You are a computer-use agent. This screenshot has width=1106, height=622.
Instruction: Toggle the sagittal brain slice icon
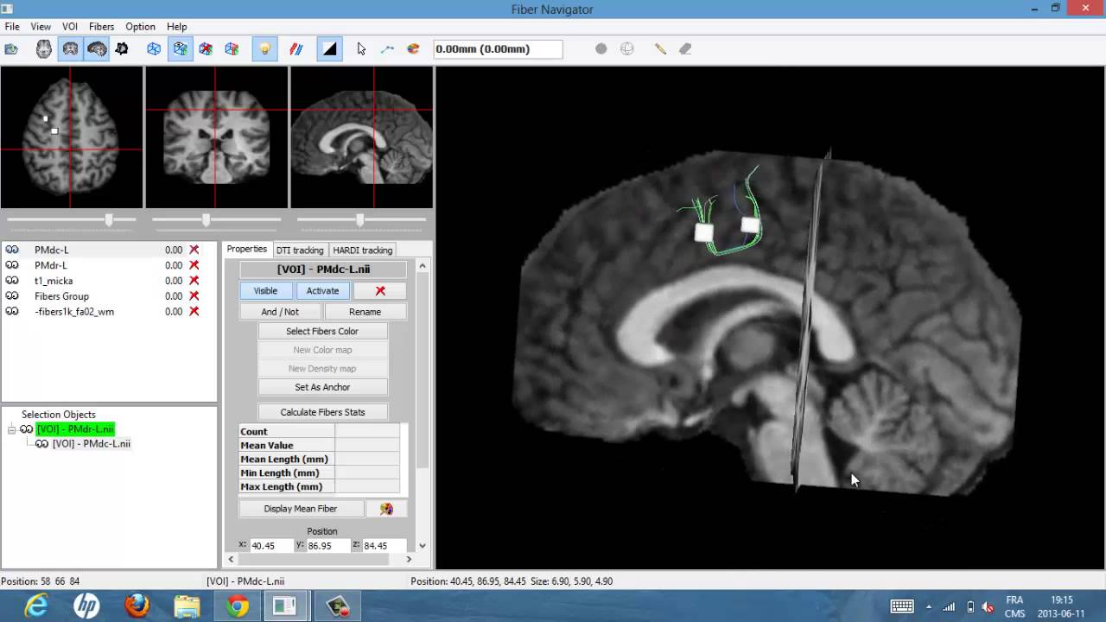coord(97,49)
